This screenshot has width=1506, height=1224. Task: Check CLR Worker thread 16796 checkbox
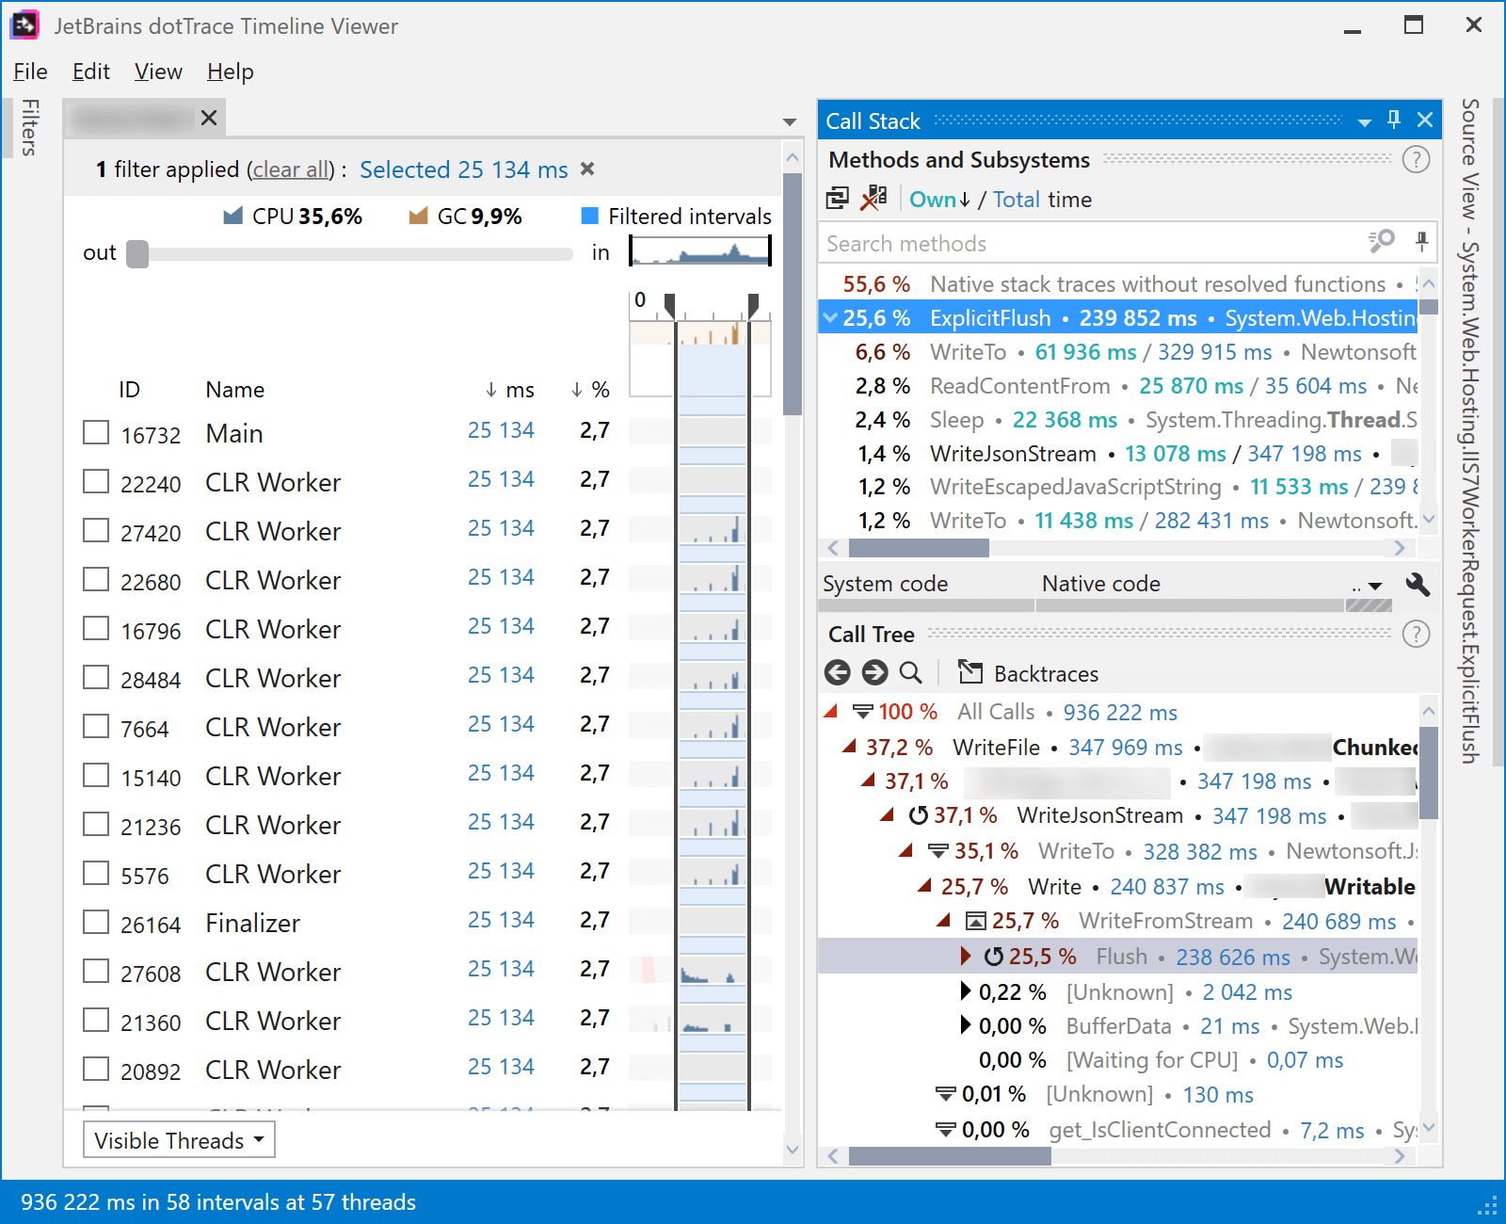coord(96,628)
